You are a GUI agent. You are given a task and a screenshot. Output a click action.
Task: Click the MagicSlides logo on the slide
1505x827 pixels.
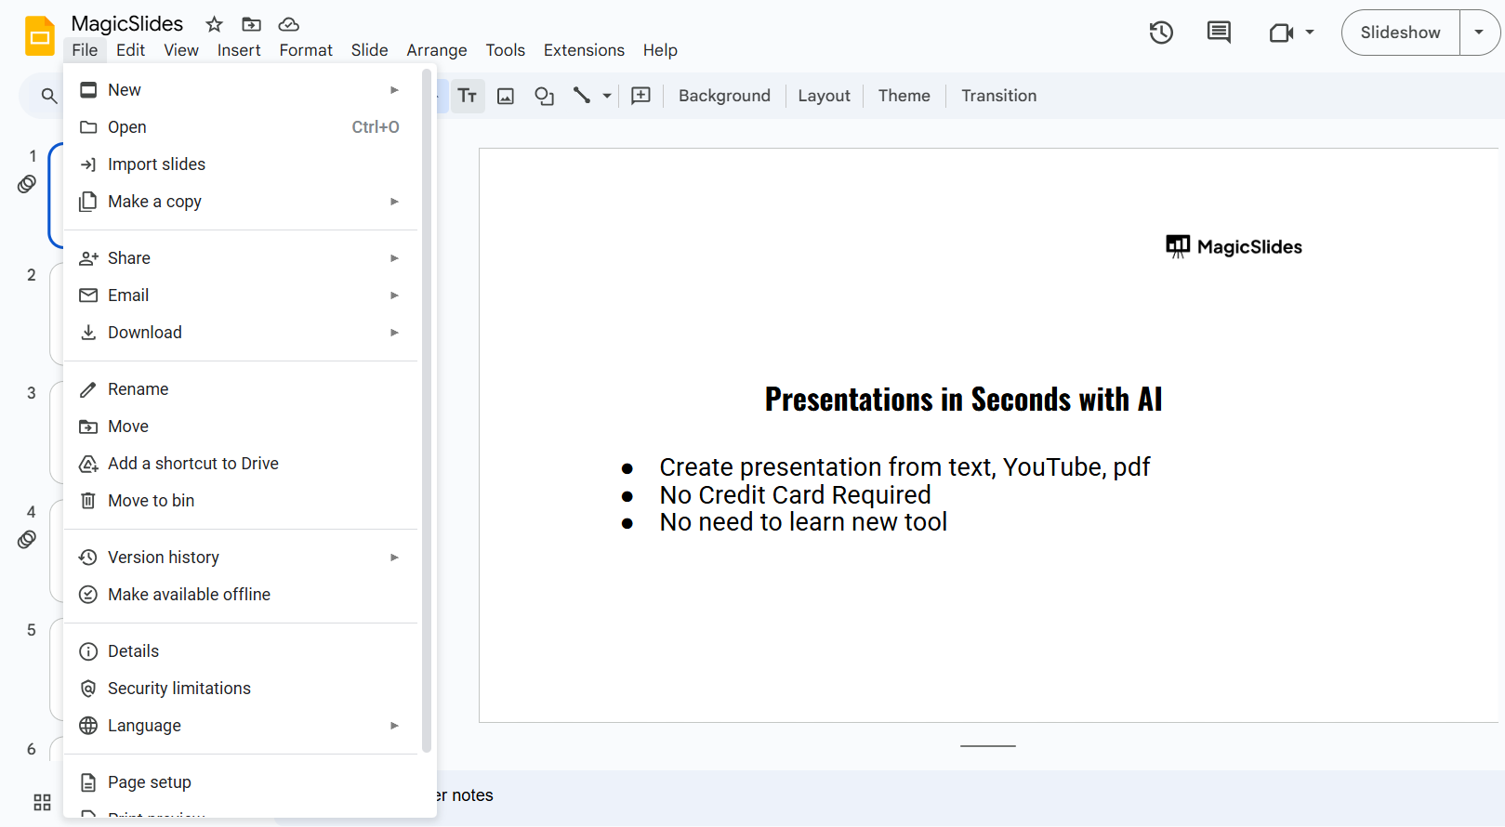click(1234, 246)
